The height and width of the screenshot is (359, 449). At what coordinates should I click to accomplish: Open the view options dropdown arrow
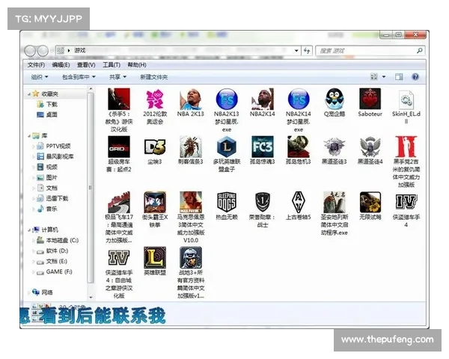click(x=384, y=77)
